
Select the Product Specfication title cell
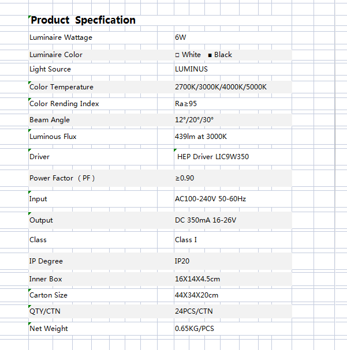pos(83,20)
